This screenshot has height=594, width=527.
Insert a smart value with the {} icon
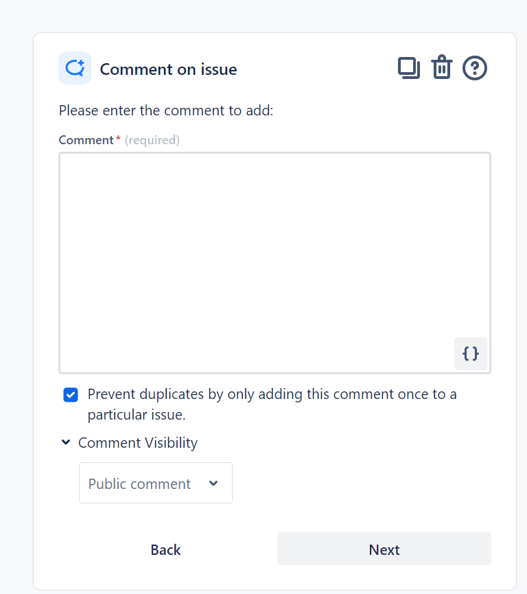point(470,354)
